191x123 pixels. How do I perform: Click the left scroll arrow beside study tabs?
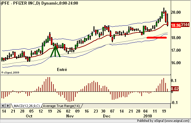coord(3,106)
